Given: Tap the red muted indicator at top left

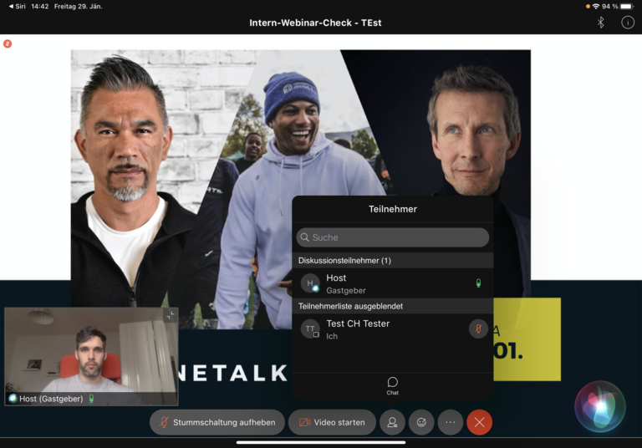Looking at the screenshot, I should point(8,43).
